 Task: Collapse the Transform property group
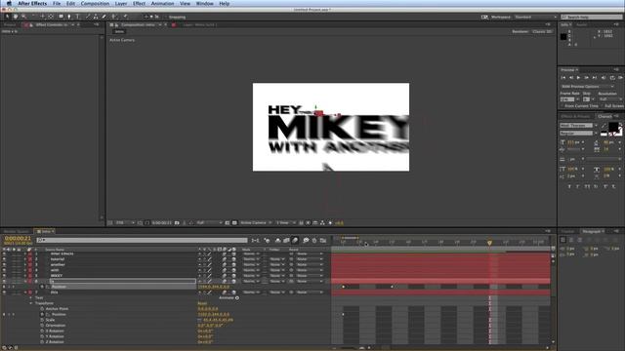click(x=31, y=303)
